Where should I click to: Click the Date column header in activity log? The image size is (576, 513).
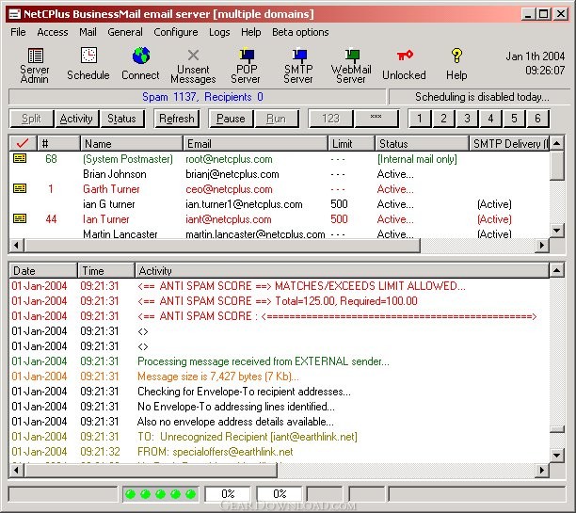(x=43, y=271)
